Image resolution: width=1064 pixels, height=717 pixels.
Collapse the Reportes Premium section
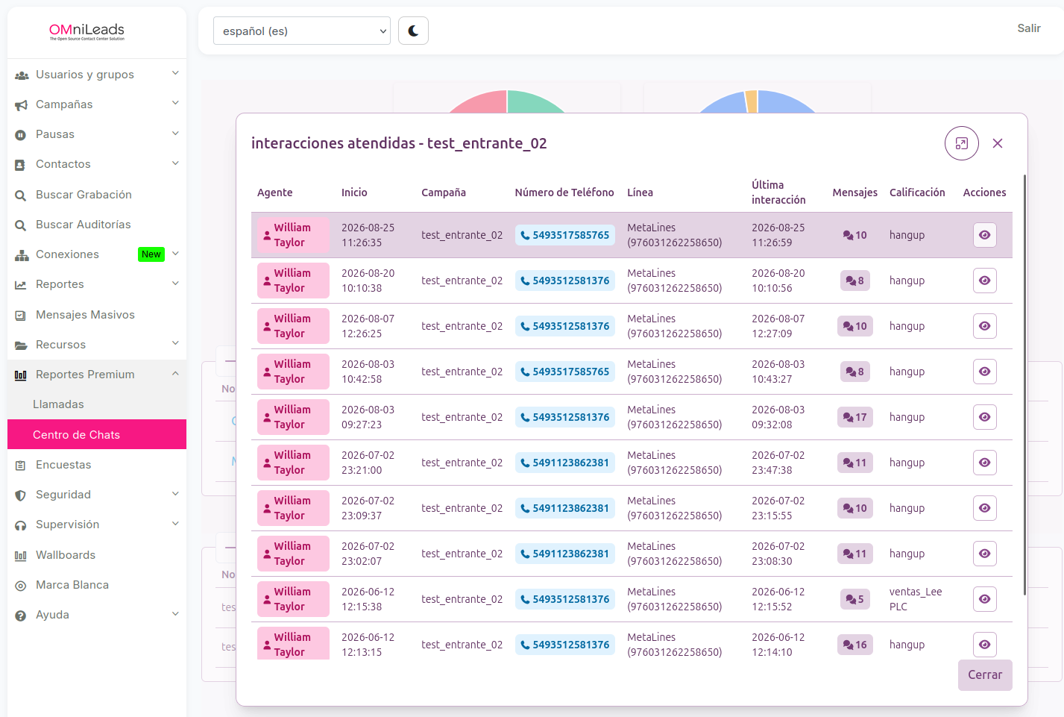[175, 373]
